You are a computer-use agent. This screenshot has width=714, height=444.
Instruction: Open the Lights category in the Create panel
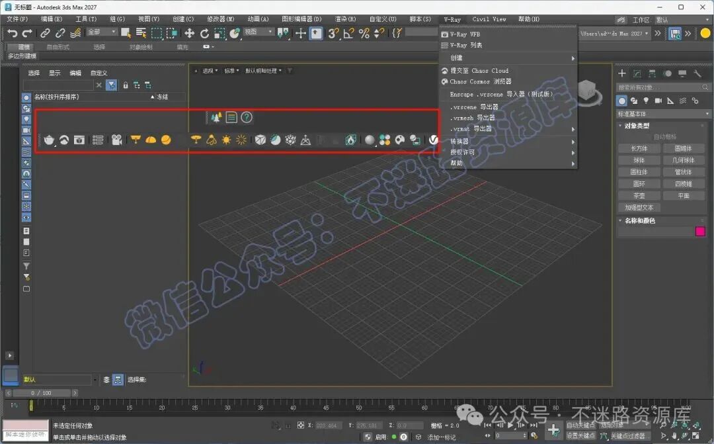(x=646, y=101)
